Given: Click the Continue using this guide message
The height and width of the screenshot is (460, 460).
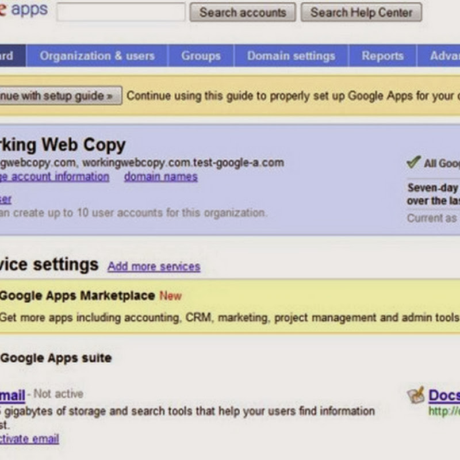Looking at the screenshot, I should click(293, 96).
